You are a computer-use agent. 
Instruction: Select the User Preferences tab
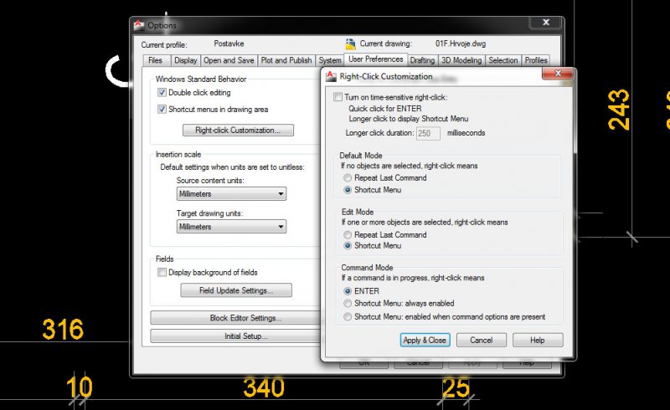375,59
